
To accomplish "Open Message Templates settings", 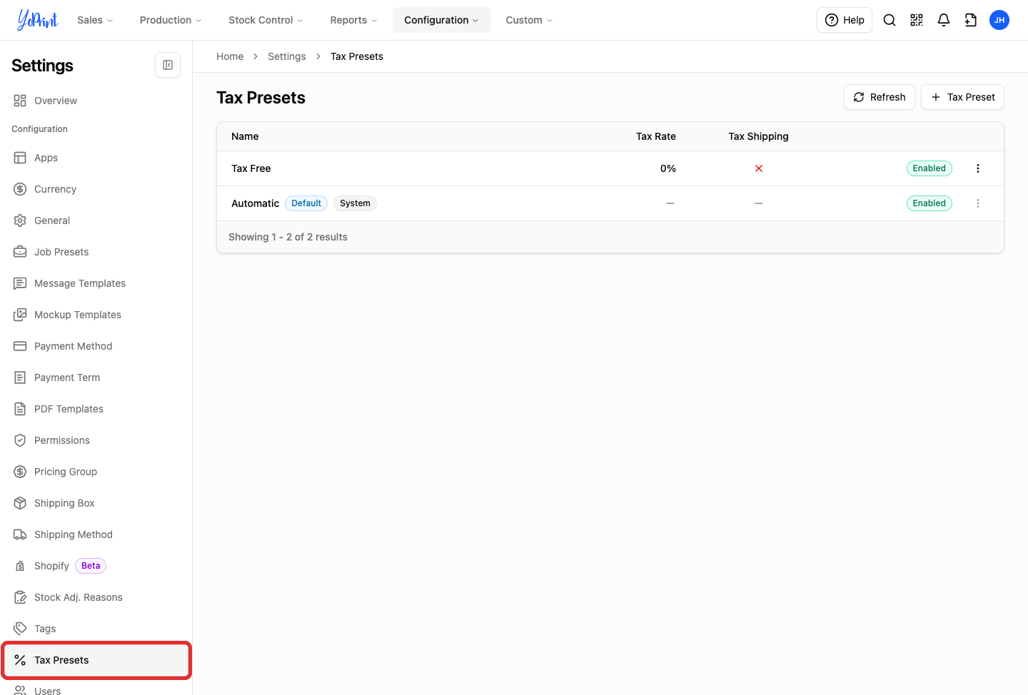I will click(96, 283).
